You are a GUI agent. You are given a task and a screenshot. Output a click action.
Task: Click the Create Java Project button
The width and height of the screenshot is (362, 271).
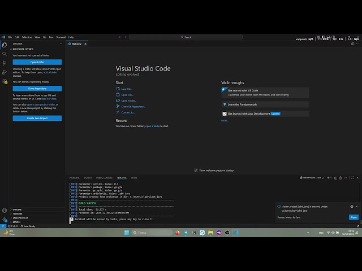37,118
